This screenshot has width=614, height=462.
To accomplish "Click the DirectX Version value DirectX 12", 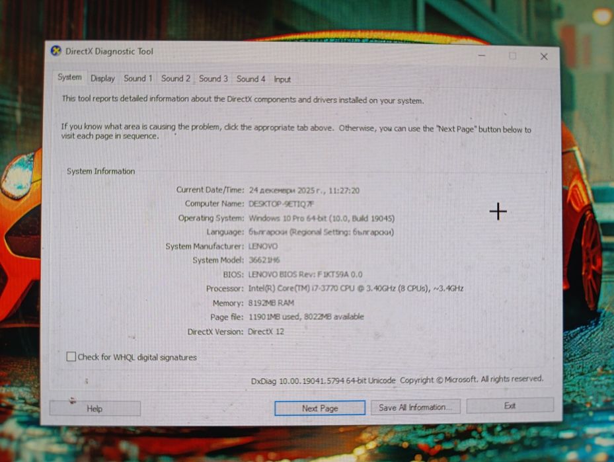I will point(266,332).
